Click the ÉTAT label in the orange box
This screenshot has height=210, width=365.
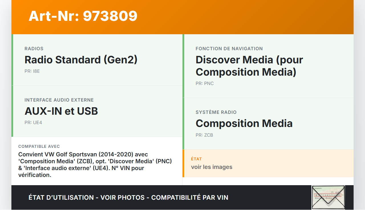click(196, 159)
